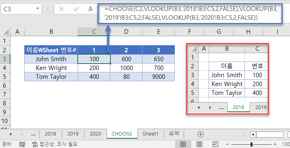This screenshot has width=290, height=148.
Task: Click the macro recording status bar icon
Action: click(x=22, y=144)
